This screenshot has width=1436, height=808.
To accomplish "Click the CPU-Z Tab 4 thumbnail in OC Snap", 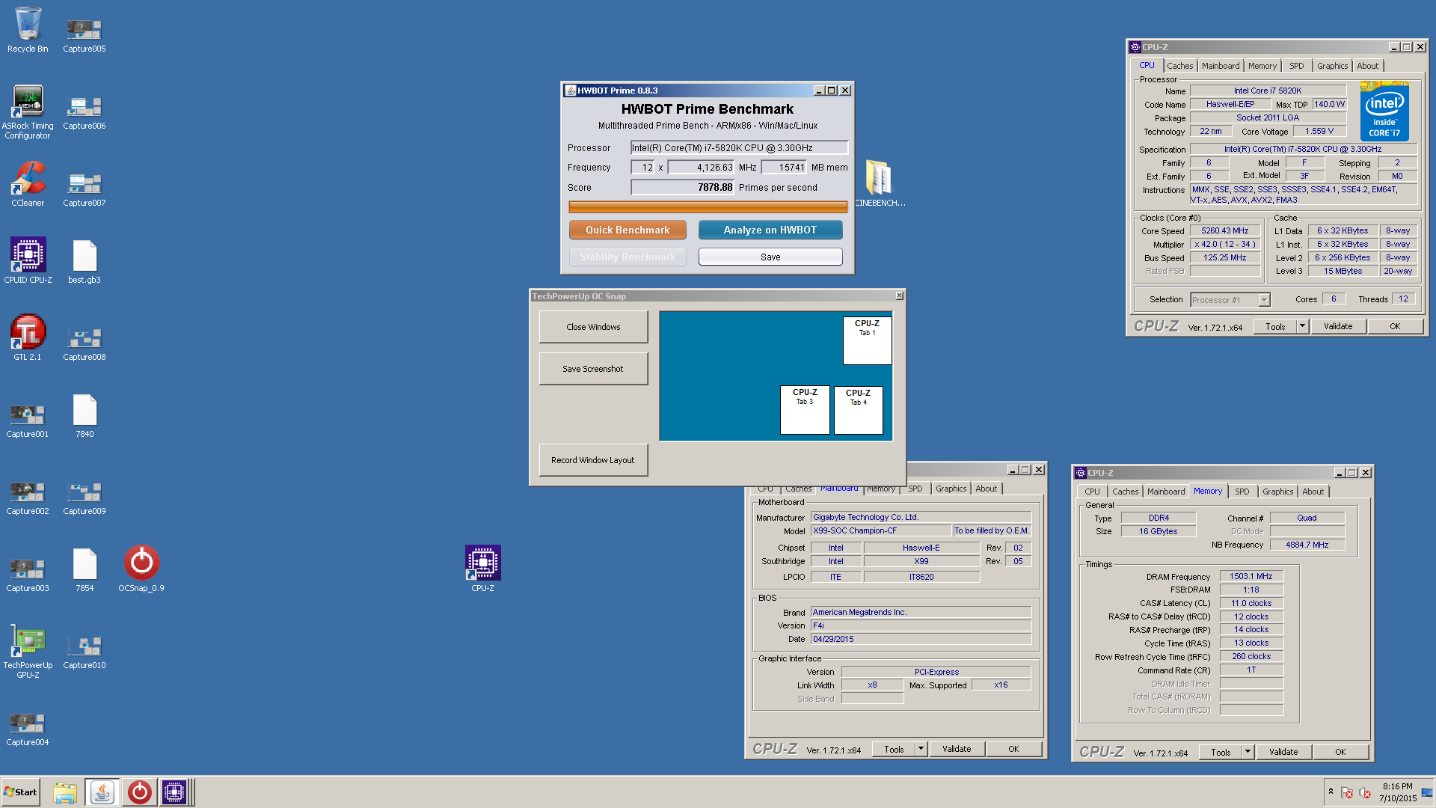I will (858, 410).
